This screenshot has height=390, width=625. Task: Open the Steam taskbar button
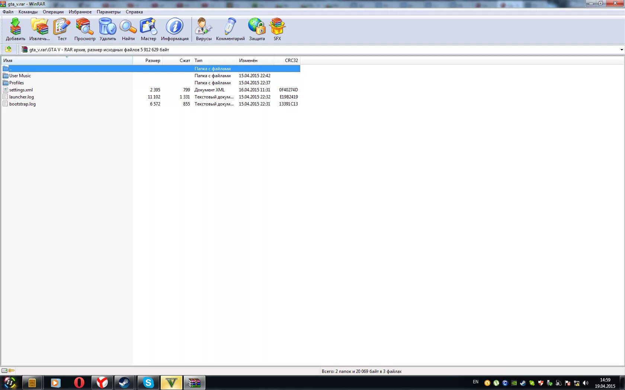tap(125, 383)
